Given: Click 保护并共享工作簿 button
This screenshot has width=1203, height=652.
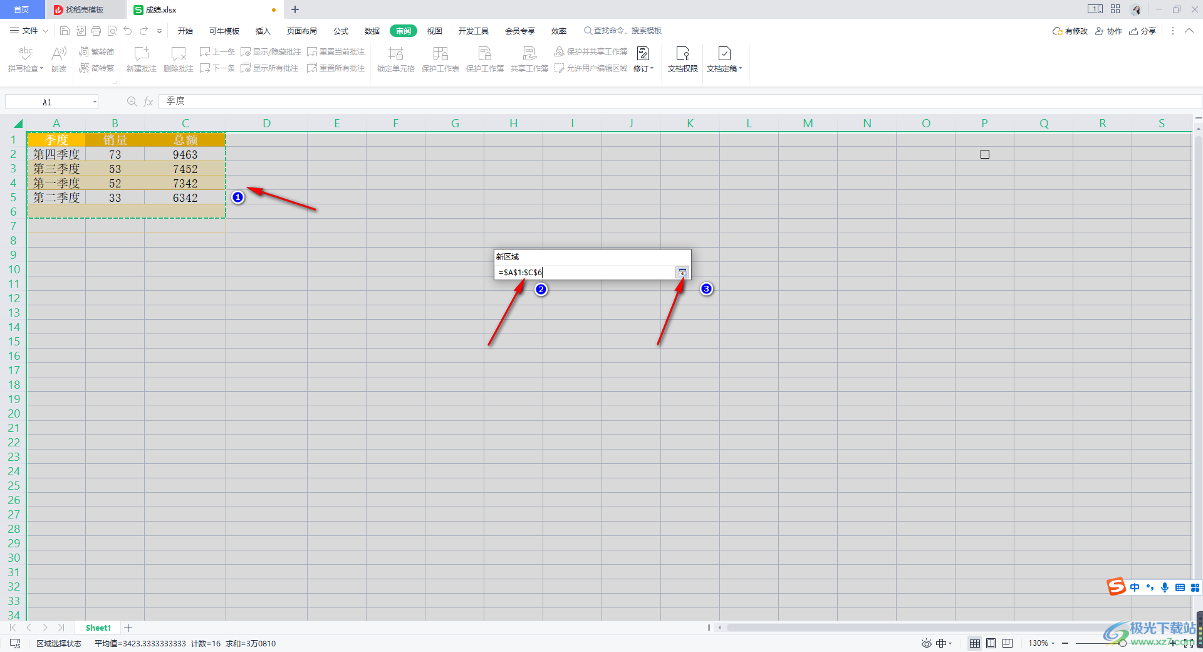Looking at the screenshot, I should pyautogui.click(x=591, y=51).
